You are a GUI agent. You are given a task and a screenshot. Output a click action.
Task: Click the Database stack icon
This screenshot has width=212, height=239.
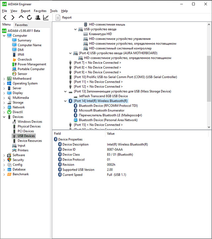9,169
